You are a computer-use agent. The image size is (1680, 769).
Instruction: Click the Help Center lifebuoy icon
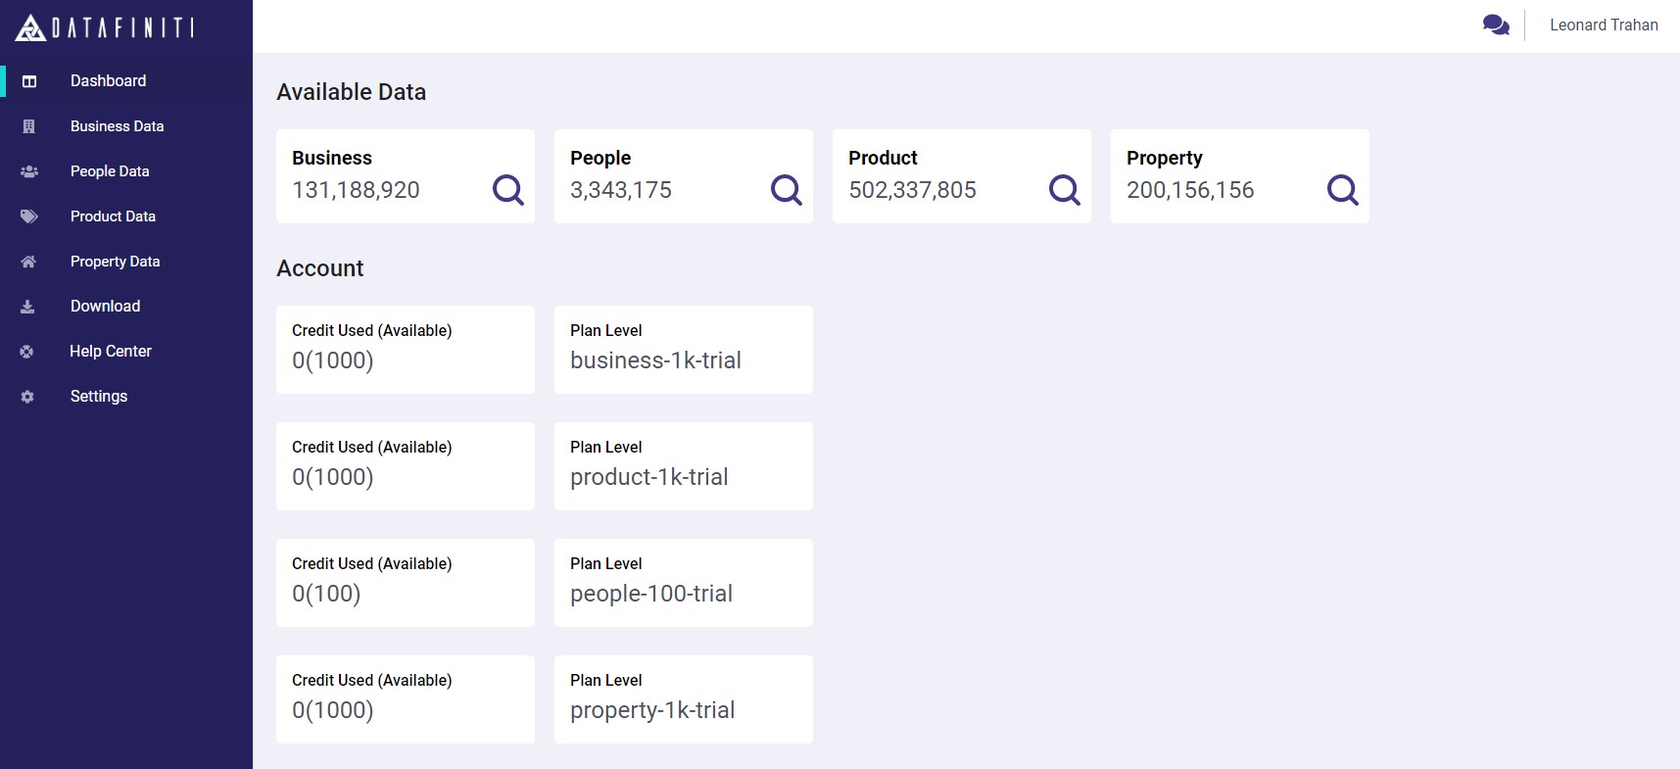coord(27,352)
